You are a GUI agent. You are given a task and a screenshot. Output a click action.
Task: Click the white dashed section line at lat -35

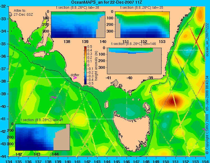pos(185,50)
